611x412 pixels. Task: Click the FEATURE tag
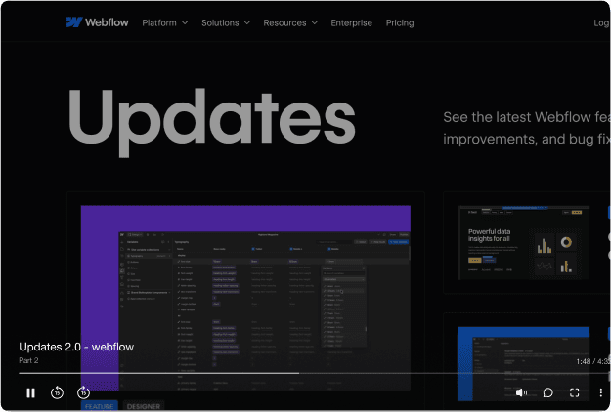point(100,406)
